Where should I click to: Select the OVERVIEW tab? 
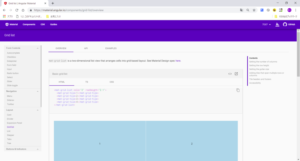click(61, 48)
